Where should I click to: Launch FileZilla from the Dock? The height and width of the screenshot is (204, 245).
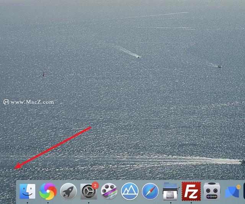click(x=191, y=191)
